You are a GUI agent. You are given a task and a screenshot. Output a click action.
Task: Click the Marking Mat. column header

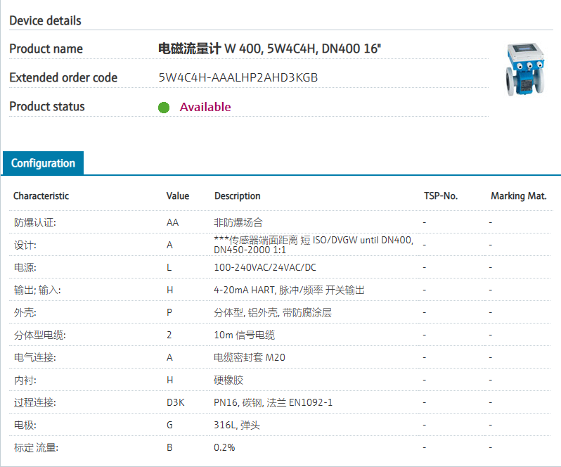(x=518, y=196)
